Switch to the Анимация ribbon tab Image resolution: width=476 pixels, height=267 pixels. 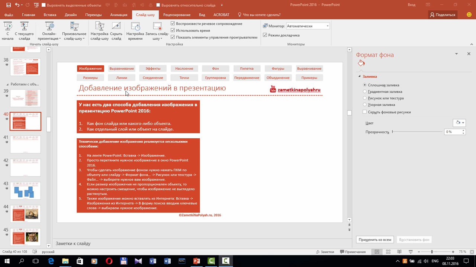[119, 15]
